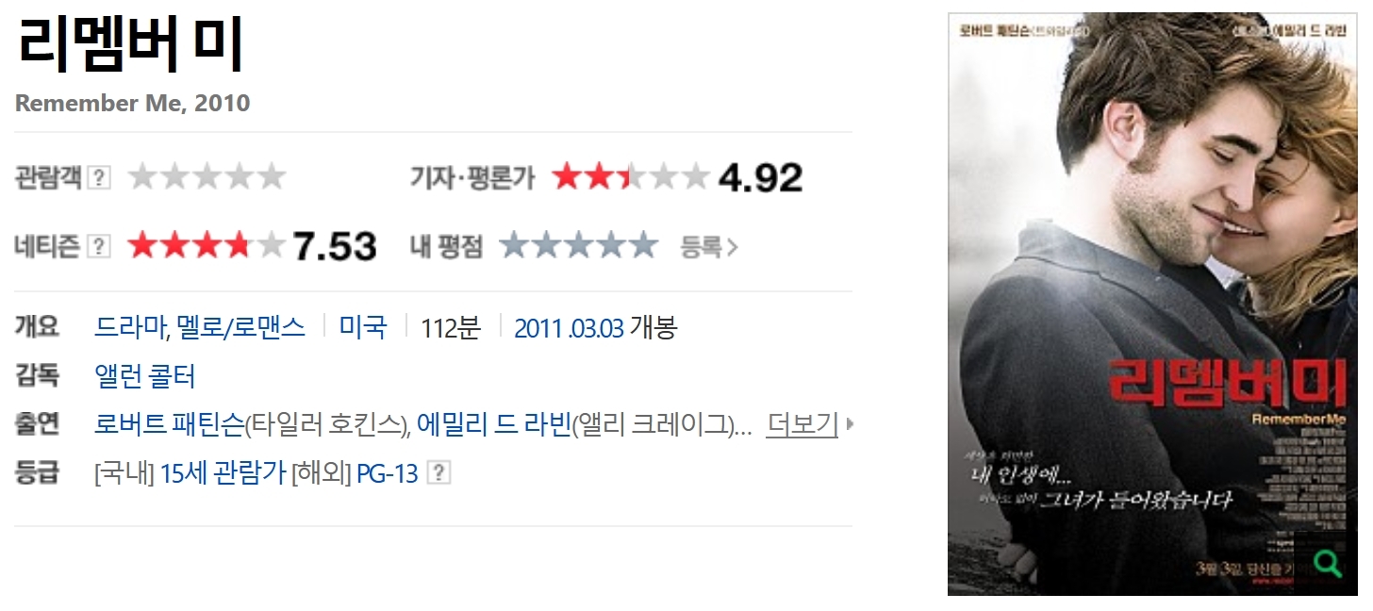Click the 2011 release year link

538,329
